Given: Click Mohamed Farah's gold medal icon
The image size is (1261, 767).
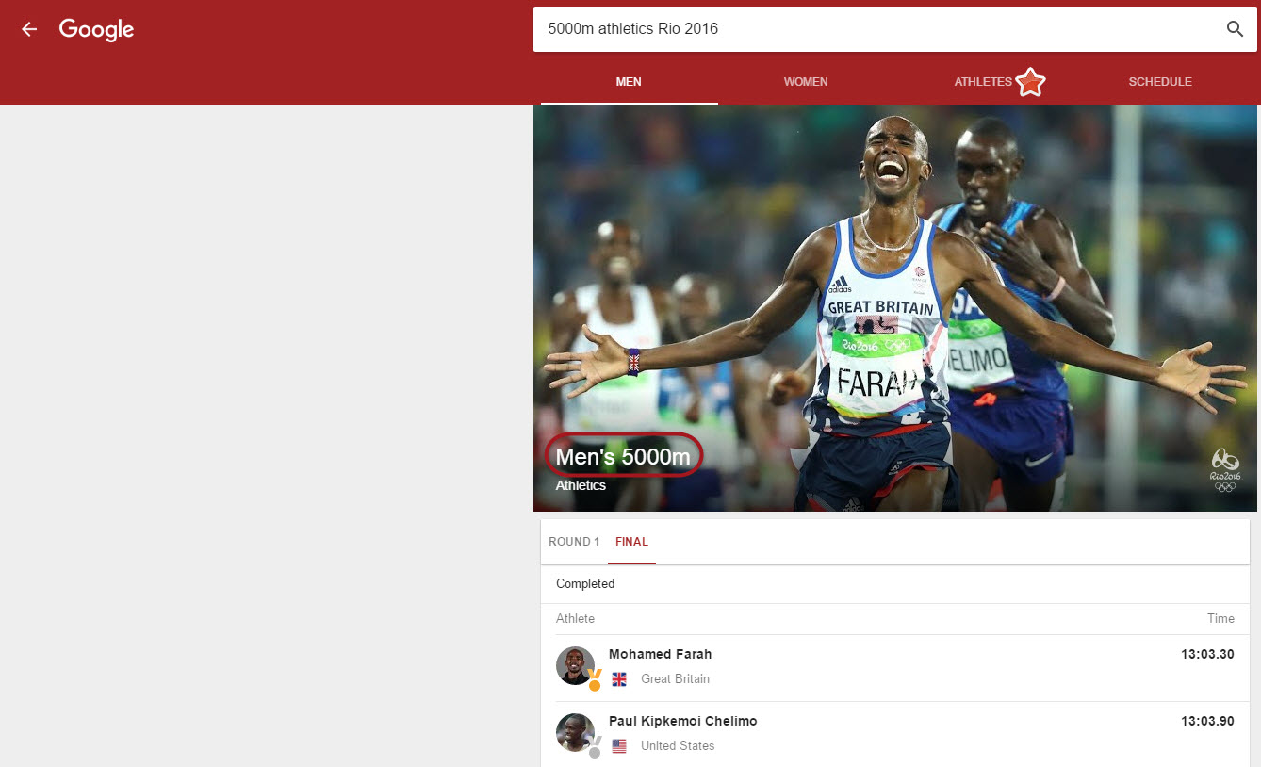Looking at the screenshot, I should coord(595,680).
